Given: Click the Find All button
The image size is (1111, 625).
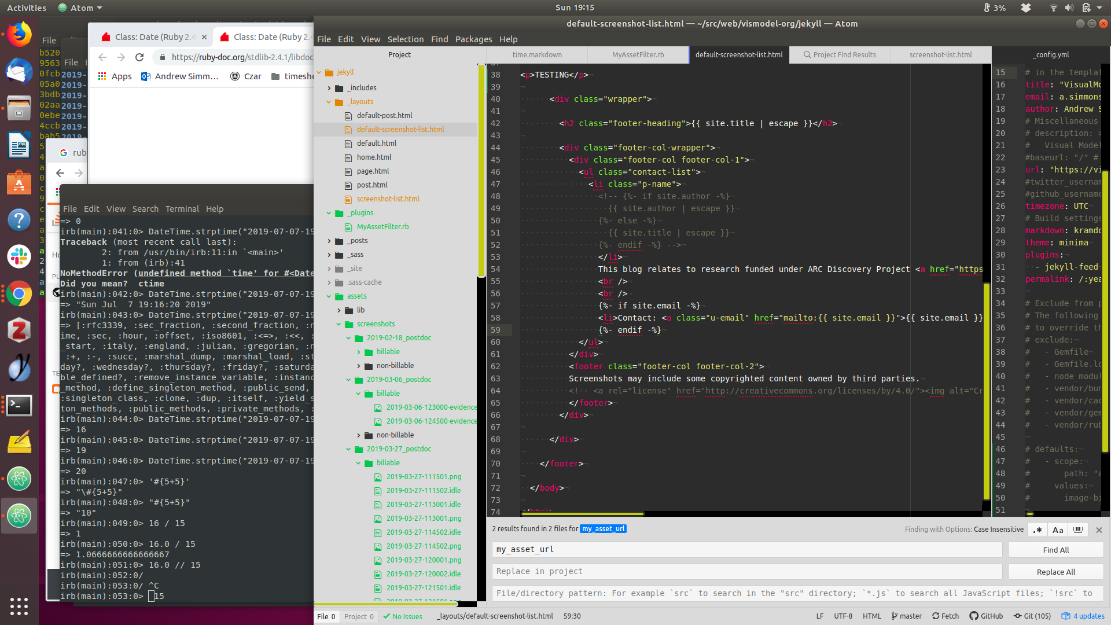Looking at the screenshot, I should [1055, 550].
